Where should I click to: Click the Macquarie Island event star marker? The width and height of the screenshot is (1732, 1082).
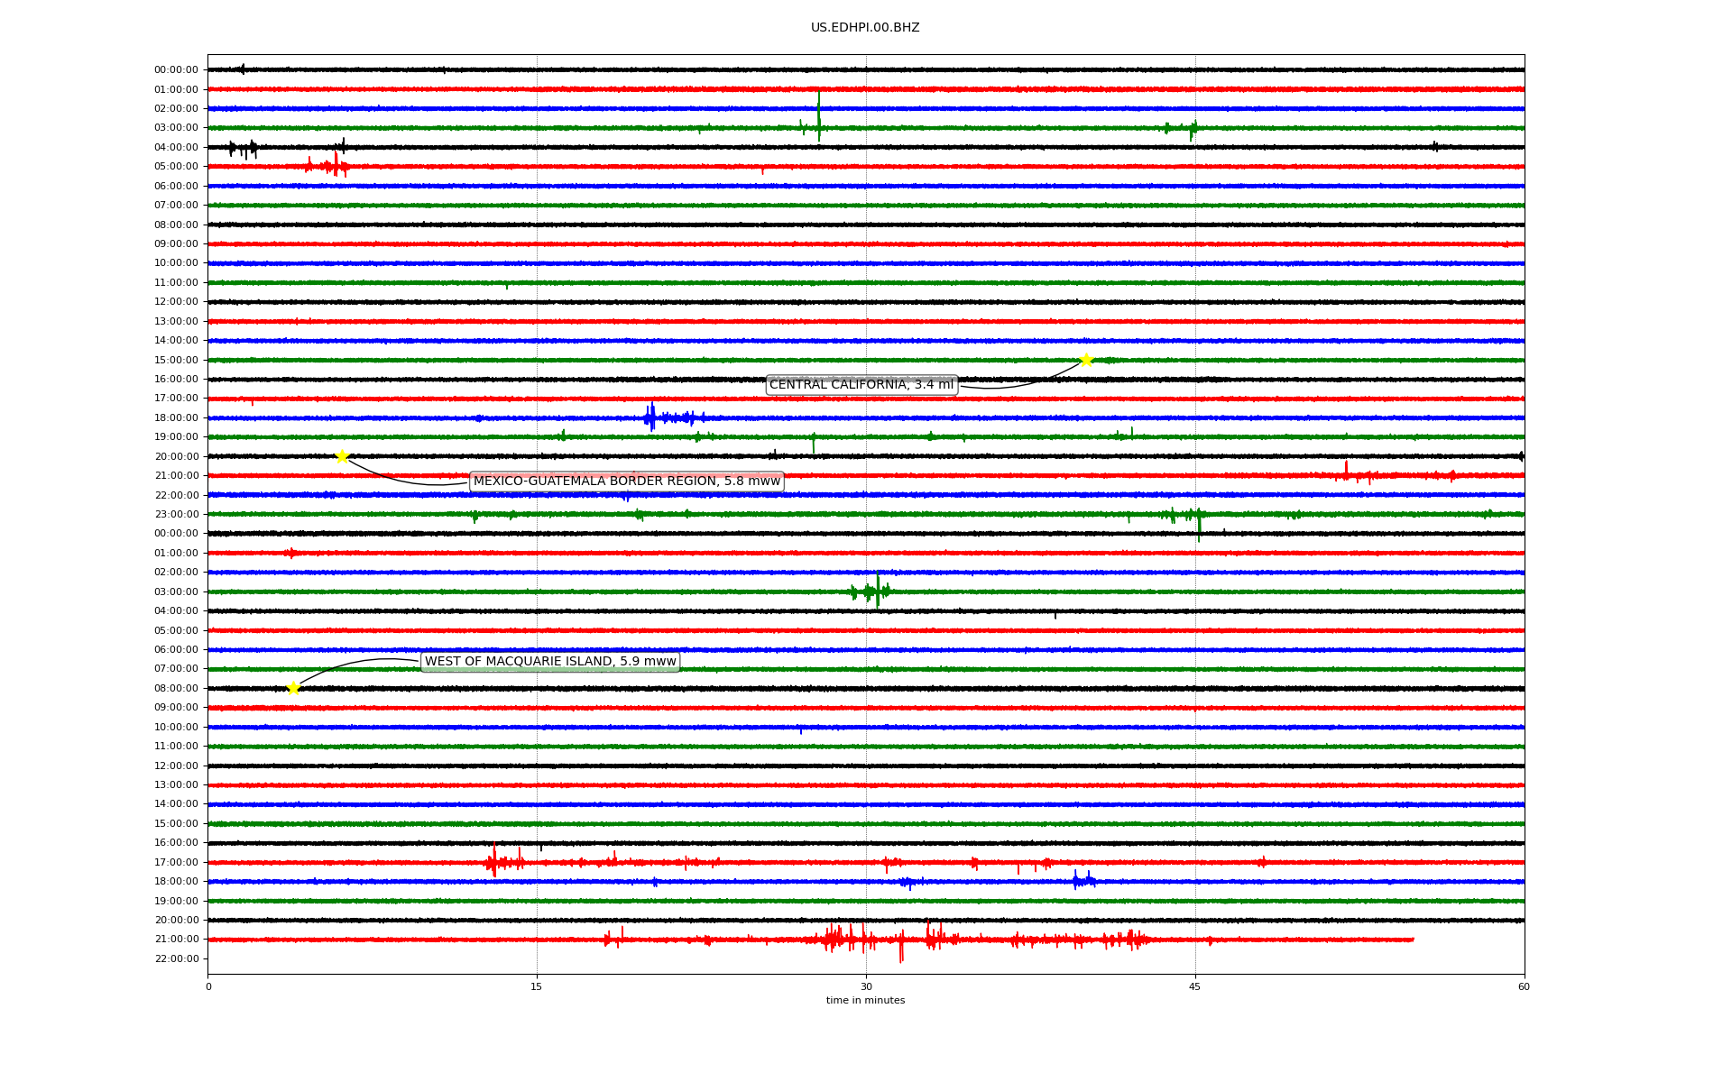(293, 688)
